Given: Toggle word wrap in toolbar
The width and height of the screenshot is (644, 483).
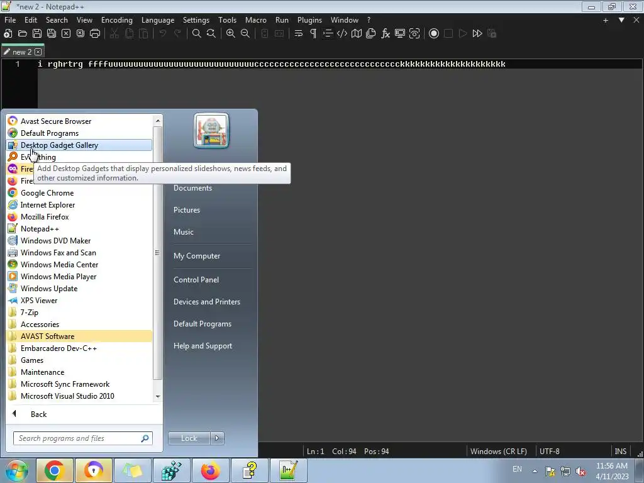Looking at the screenshot, I should 299,34.
